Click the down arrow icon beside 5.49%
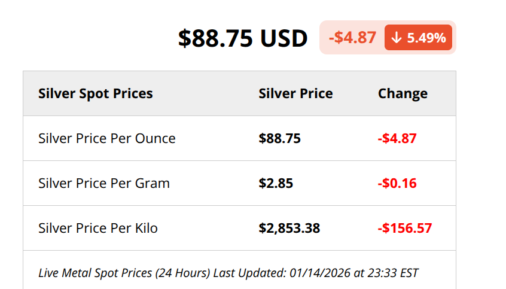This screenshot has width=506, height=289. pyautogui.click(x=396, y=38)
